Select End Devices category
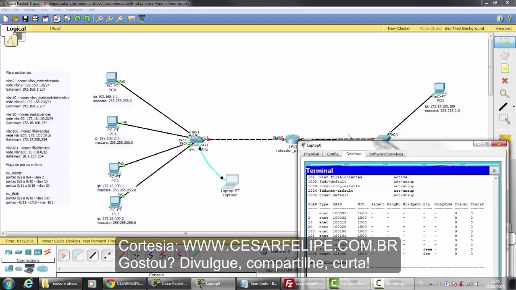 pyautogui.click(x=8, y=269)
